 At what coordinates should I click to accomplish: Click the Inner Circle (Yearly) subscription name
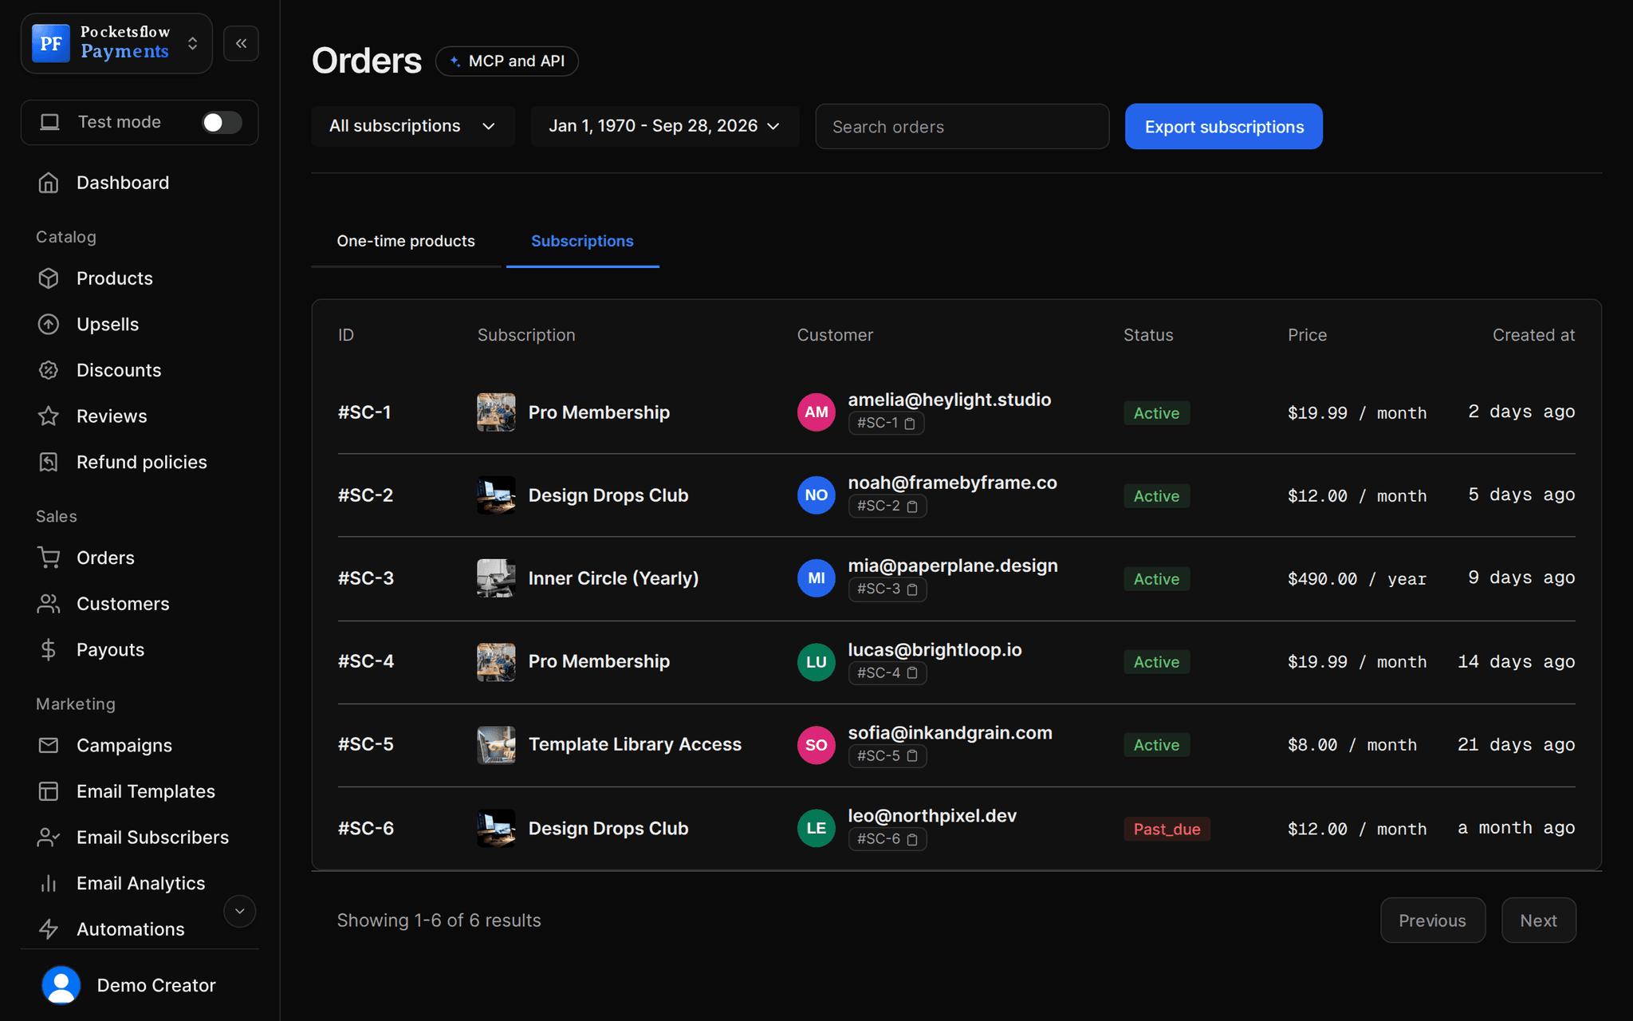(613, 578)
